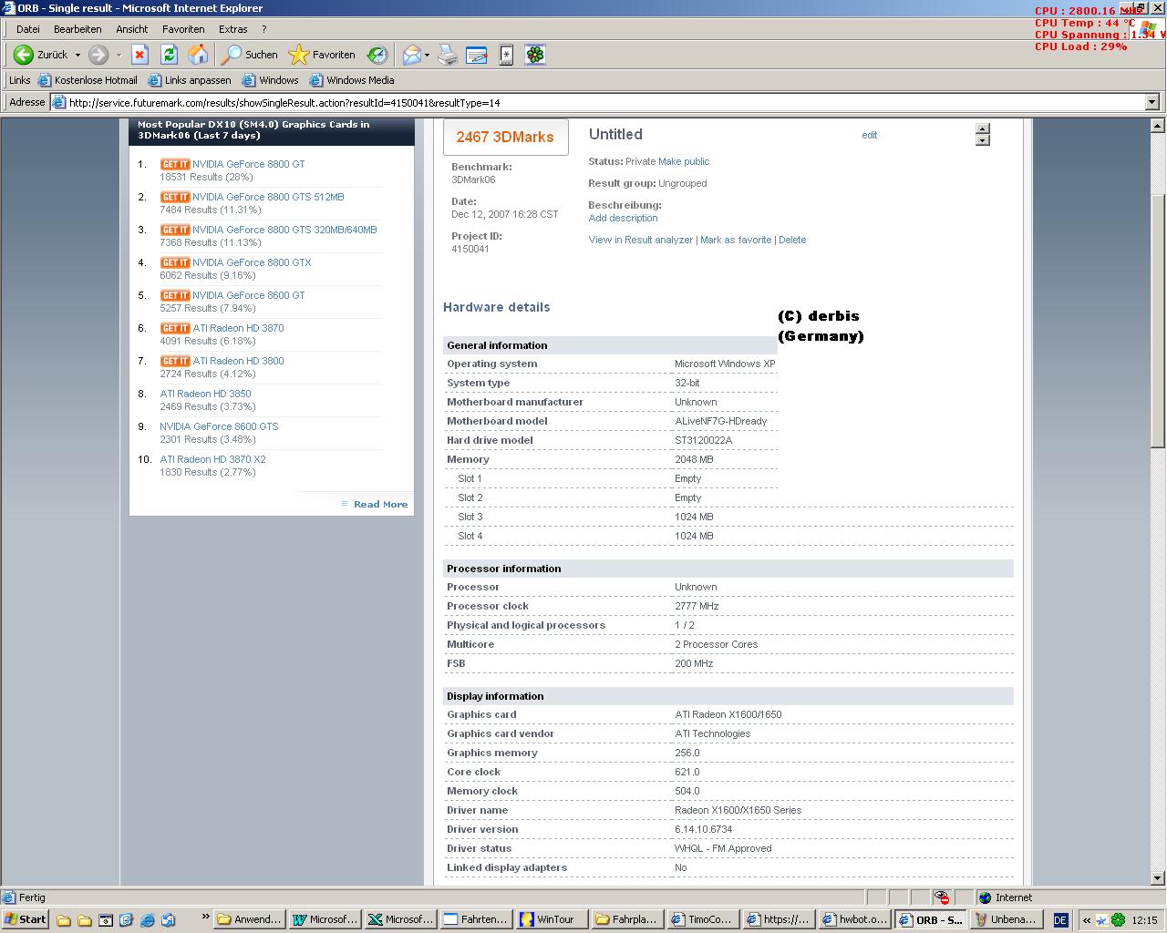Select driver version 6.14.10.6734 text
This screenshot has height=933, width=1167.
pos(703,829)
